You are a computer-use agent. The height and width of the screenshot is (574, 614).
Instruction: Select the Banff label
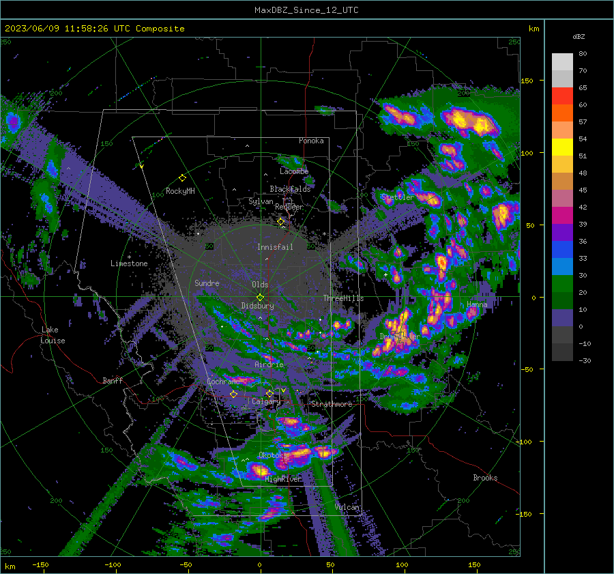pos(113,380)
